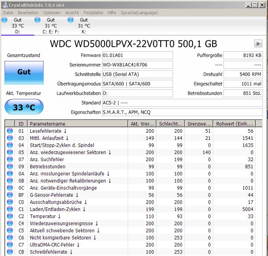Click the blue status orb for drive C: E: F:
The width and height of the screenshot is (268, 256).
pos(37,20)
